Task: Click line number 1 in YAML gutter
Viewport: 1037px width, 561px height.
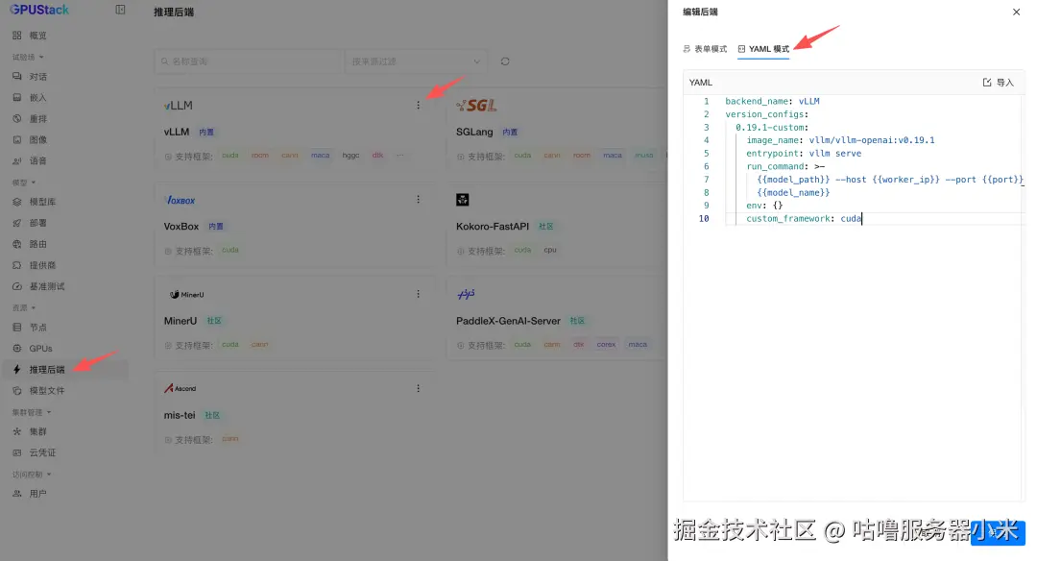Action: tap(706, 101)
